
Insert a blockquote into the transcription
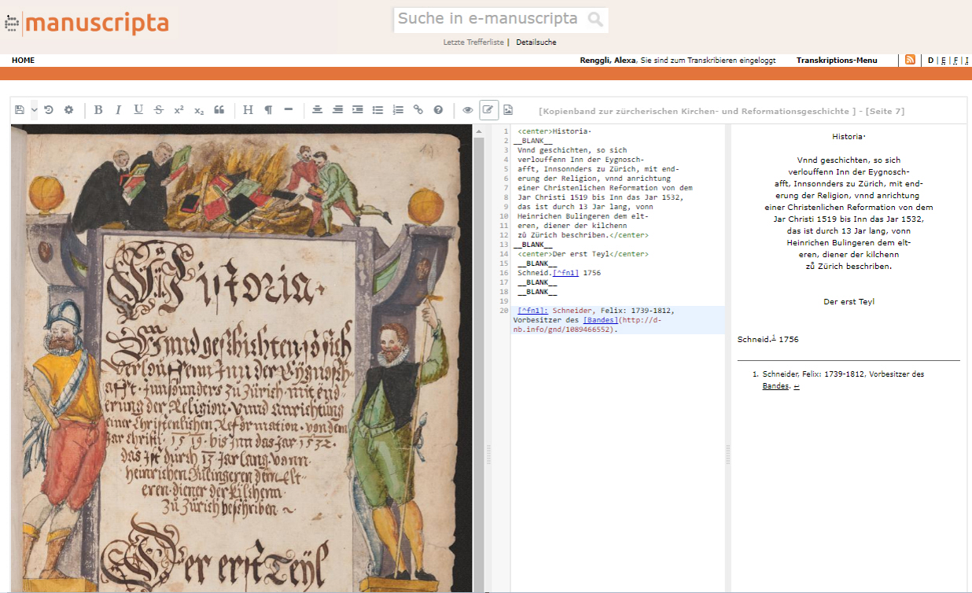[x=219, y=109]
